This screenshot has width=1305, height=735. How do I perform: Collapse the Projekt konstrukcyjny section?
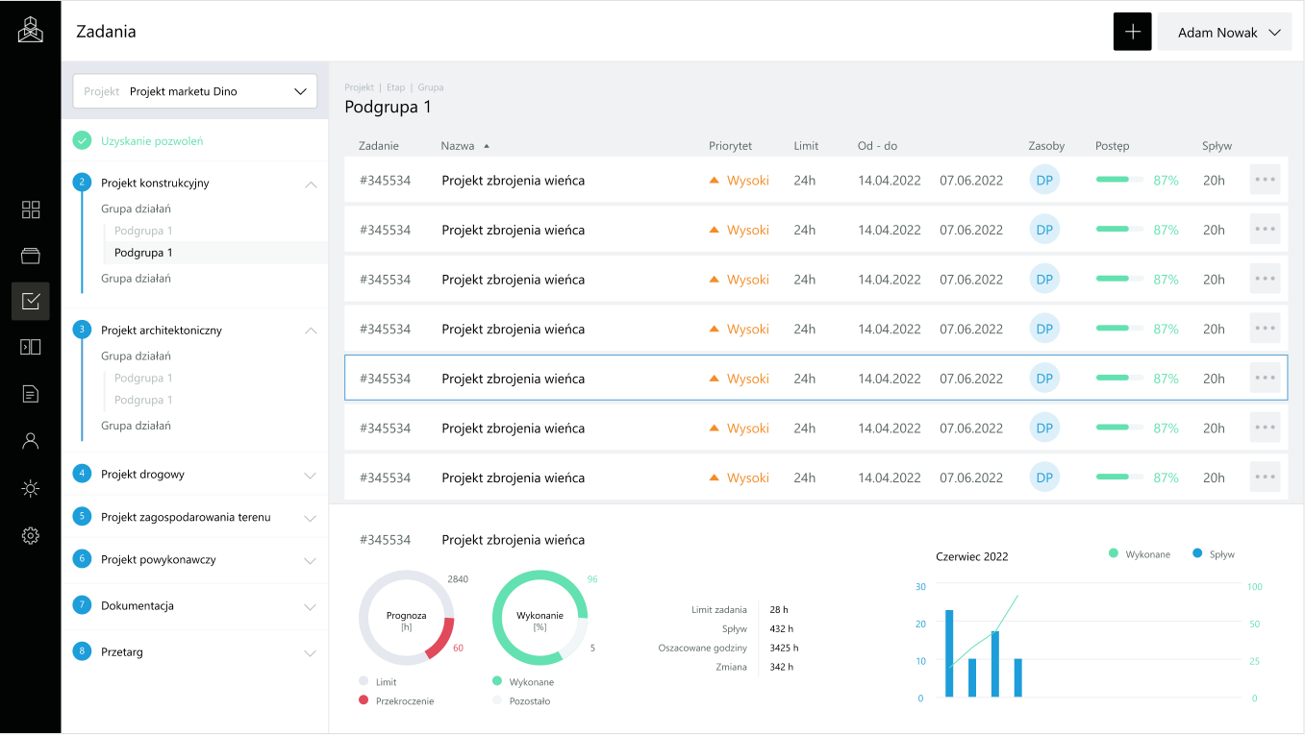[310, 184]
